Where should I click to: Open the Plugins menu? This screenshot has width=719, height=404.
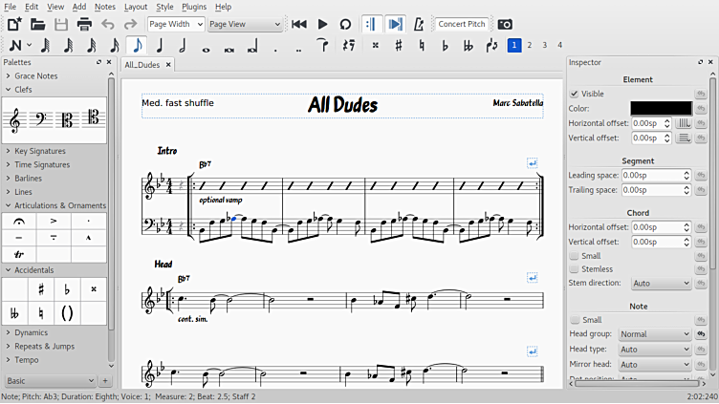pyautogui.click(x=193, y=7)
